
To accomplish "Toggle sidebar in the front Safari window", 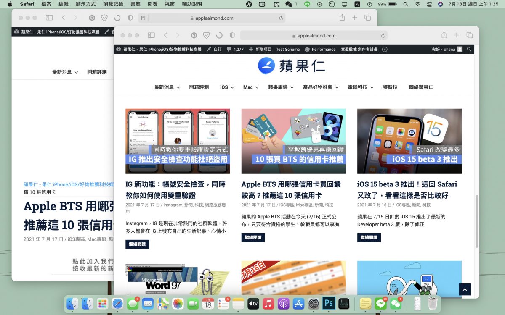I will [x=151, y=35].
